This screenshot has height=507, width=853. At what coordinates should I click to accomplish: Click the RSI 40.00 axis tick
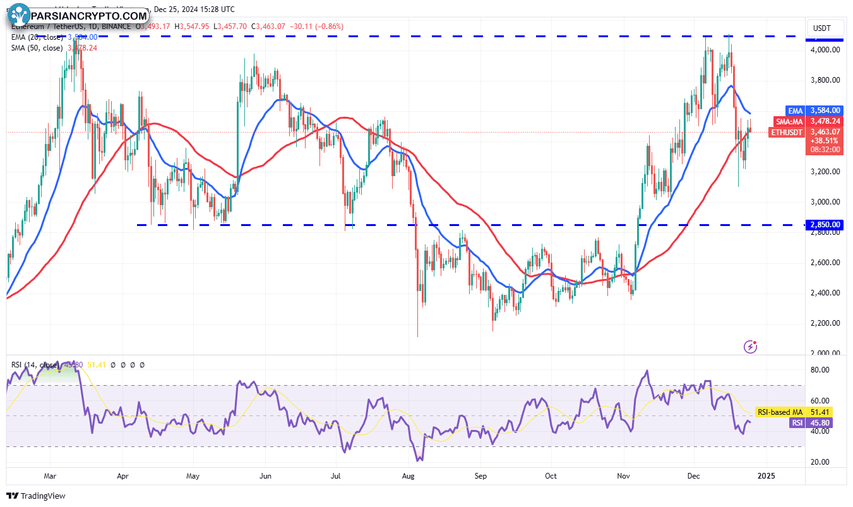820,431
